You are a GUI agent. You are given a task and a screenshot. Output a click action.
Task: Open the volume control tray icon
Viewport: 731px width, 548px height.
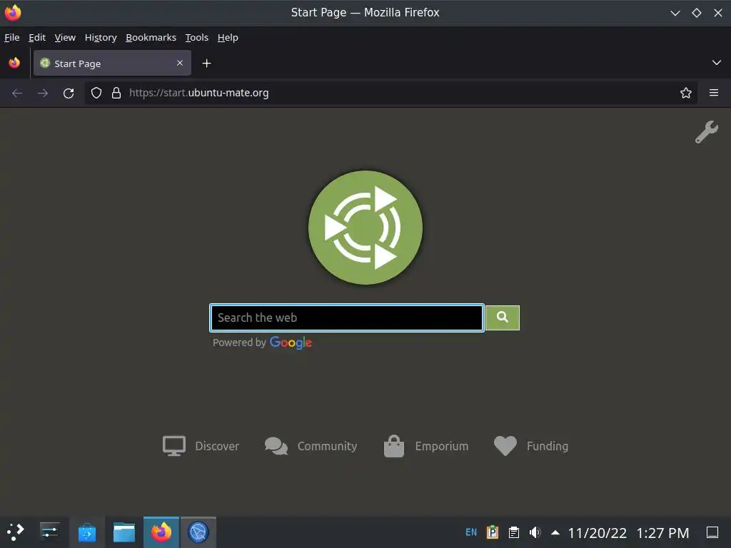[535, 532]
